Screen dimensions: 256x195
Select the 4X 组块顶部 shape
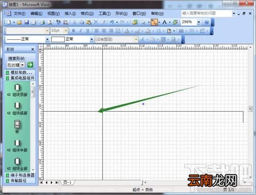coord(17,90)
